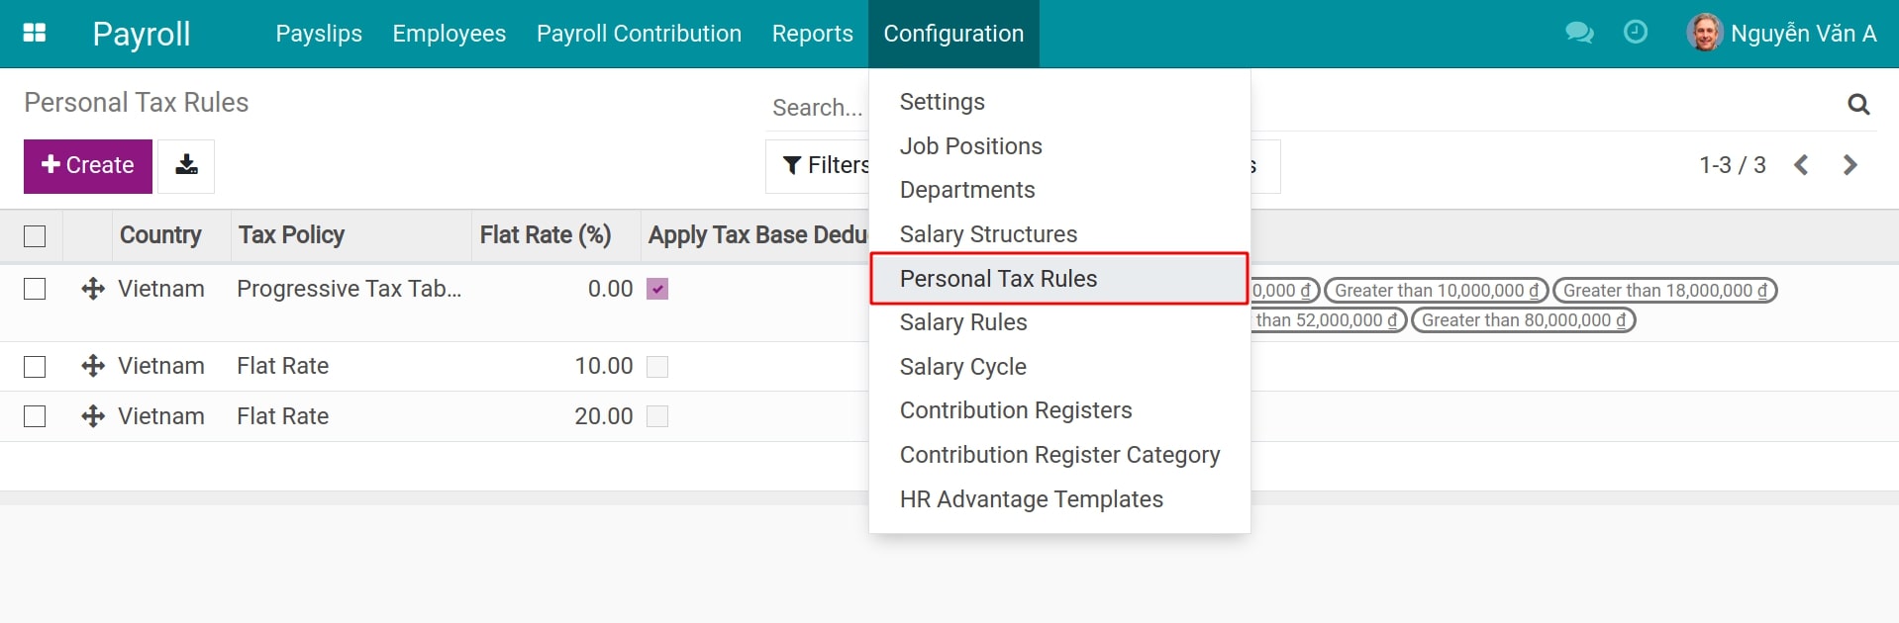Click the export download icon beside Create
The height and width of the screenshot is (623, 1899).
click(186, 165)
